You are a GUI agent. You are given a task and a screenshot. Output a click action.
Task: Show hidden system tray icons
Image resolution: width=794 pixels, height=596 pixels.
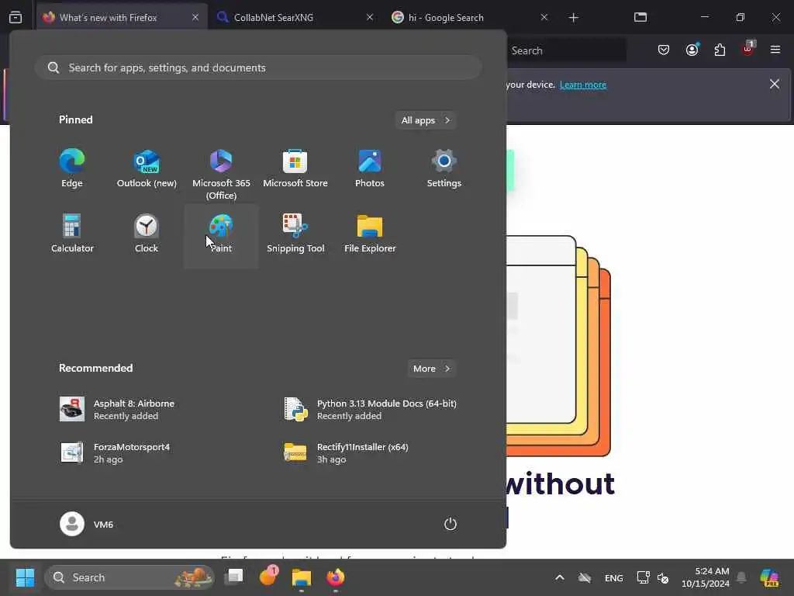pos(560,577)
